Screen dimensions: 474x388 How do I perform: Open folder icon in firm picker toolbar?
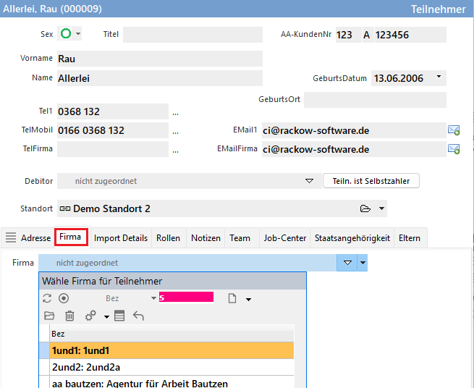[49, 316]
